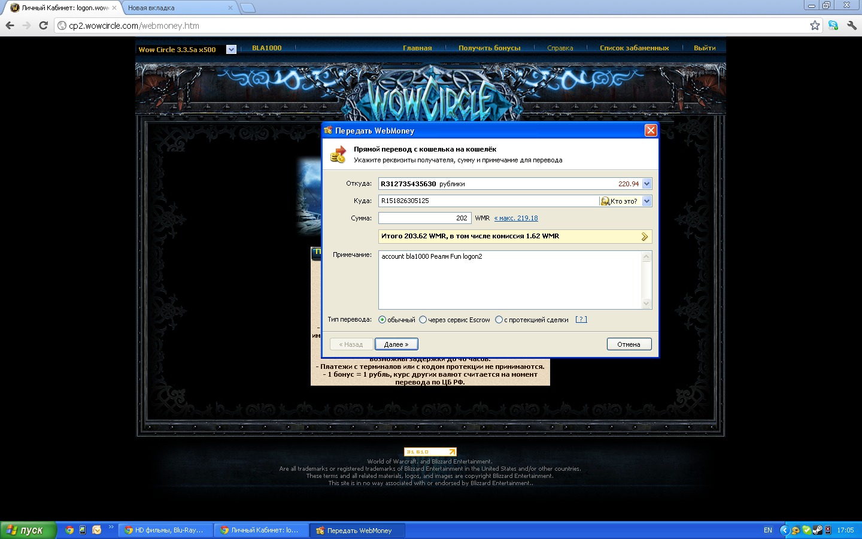Select the обычный transfer type
The height and width of the screenshot is (539, 862).
click(x=382, y=320)
